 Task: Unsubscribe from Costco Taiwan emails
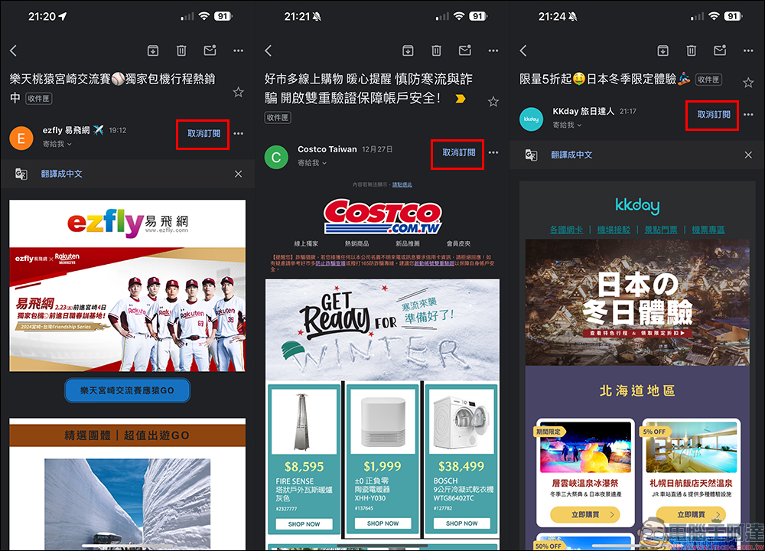tap(458, 152)
